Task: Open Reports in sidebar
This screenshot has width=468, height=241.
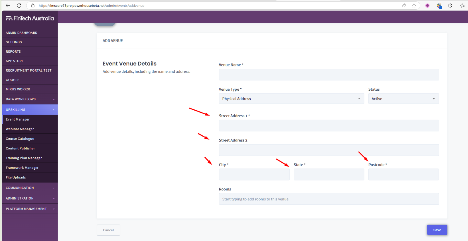Action: [30, 51]
